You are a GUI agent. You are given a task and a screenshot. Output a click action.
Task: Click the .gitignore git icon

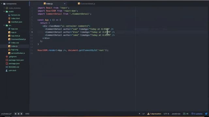pyautogui.click(x=7, y=57)
